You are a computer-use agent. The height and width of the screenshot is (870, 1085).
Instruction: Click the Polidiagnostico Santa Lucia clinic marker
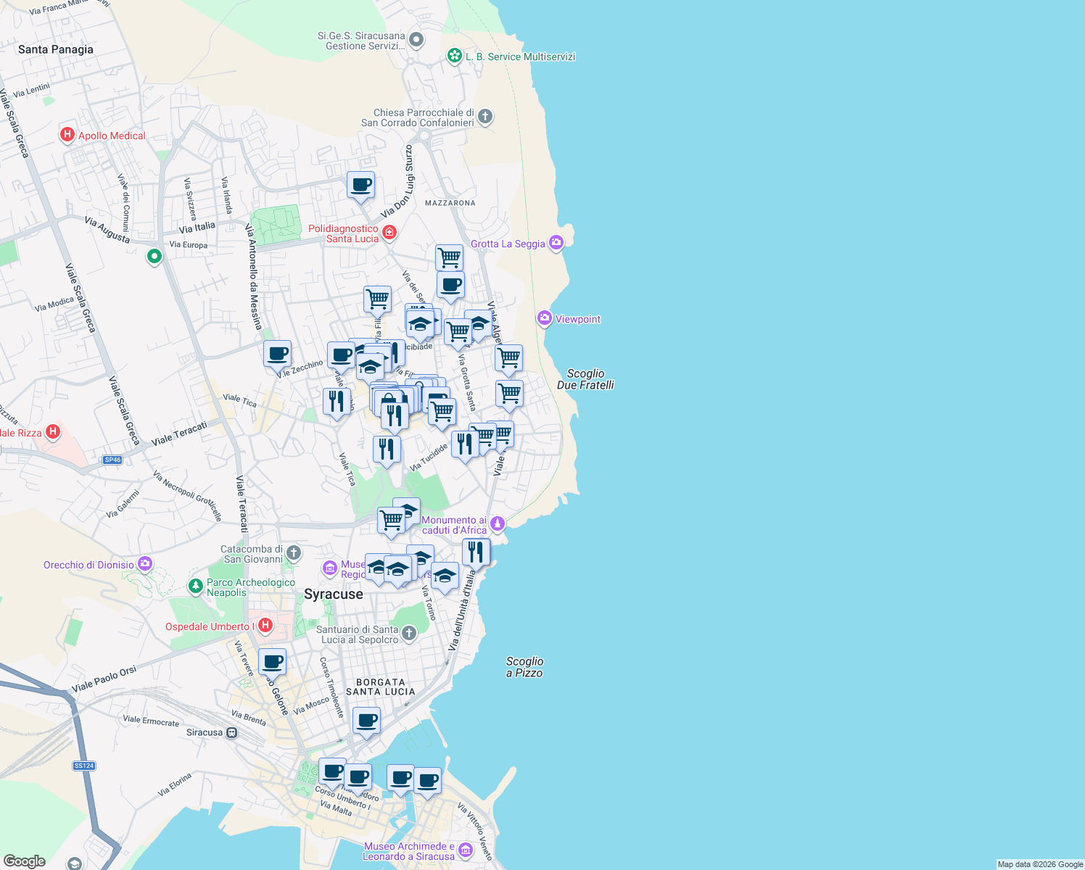[x=389, y=231]
